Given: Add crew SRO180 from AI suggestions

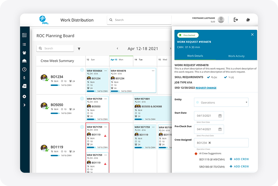Looking at the screenshot, I should 239,166.
